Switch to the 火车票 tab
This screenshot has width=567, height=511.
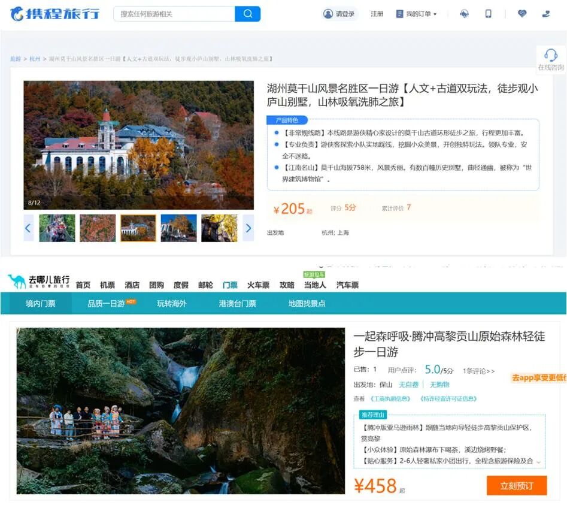(x=257, y=285)
